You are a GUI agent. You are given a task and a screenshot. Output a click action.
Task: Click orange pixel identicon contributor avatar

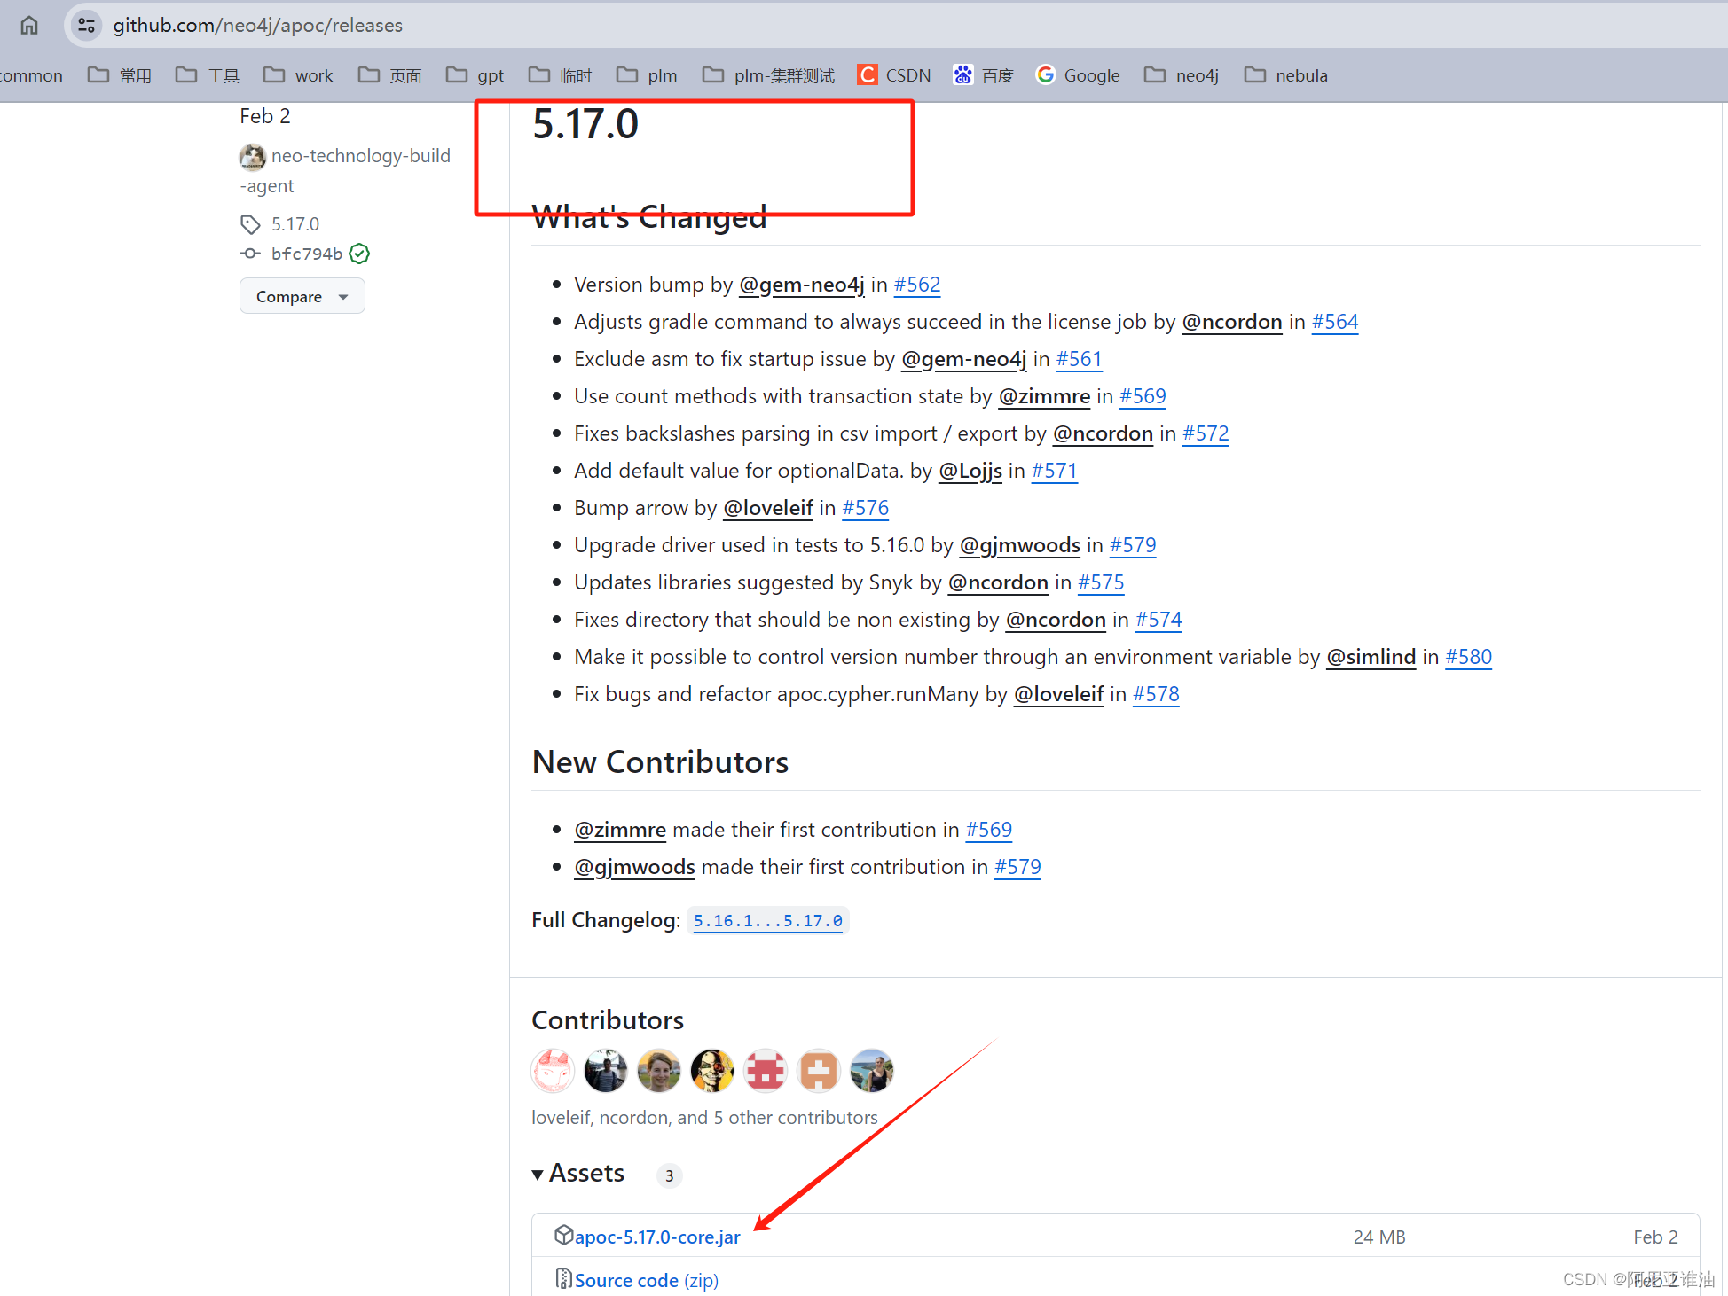(819, 1071)
